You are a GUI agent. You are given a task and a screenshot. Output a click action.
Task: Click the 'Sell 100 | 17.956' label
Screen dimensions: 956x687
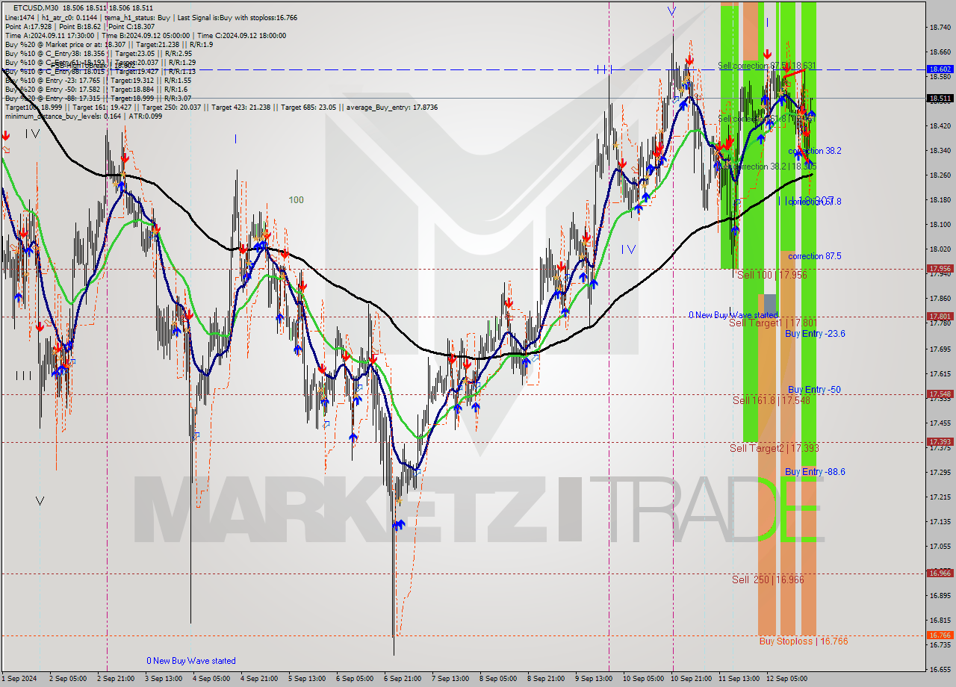point(772,276)
